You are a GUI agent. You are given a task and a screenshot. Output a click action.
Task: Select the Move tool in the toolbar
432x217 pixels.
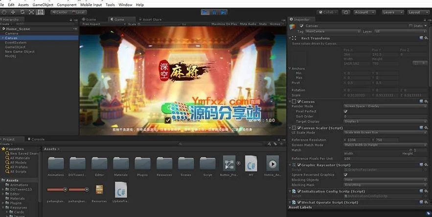pos(13,12)
